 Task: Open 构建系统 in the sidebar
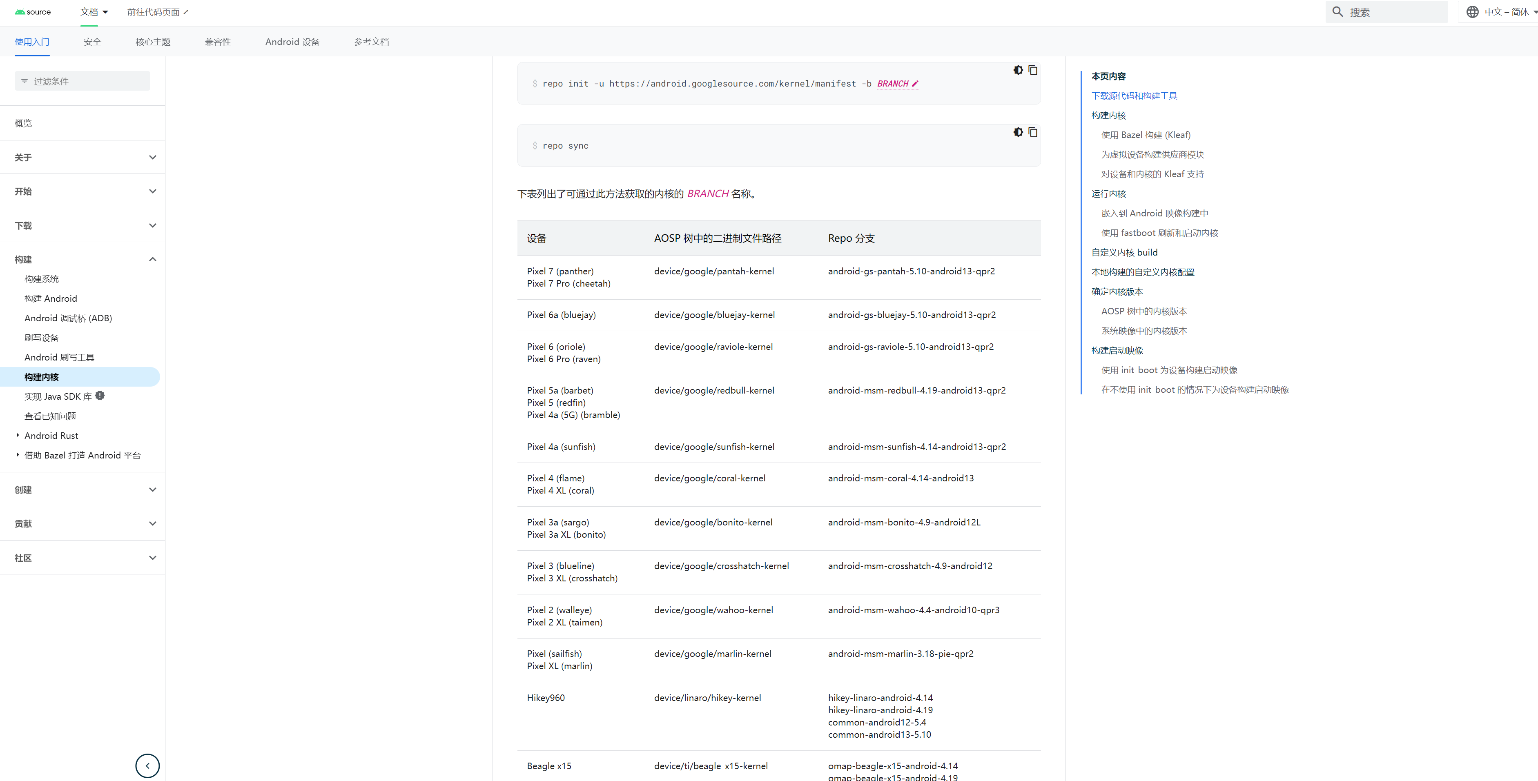coord(42,279)
